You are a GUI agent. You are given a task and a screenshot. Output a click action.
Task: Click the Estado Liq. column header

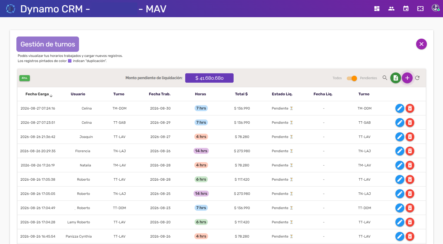tap(282, 94)
